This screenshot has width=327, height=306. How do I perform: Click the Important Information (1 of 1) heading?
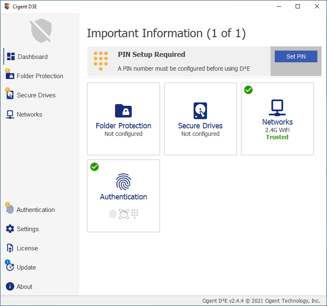[x=166, y=33]
